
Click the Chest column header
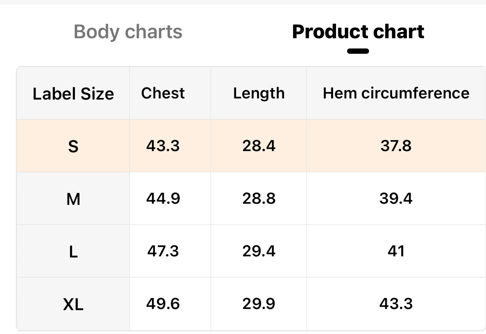(163, 93)
